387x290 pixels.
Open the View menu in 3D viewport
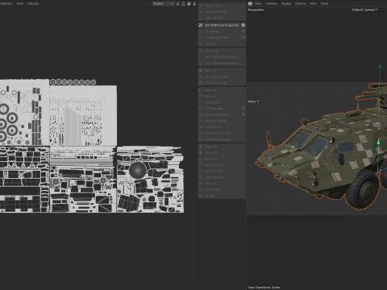258,3
